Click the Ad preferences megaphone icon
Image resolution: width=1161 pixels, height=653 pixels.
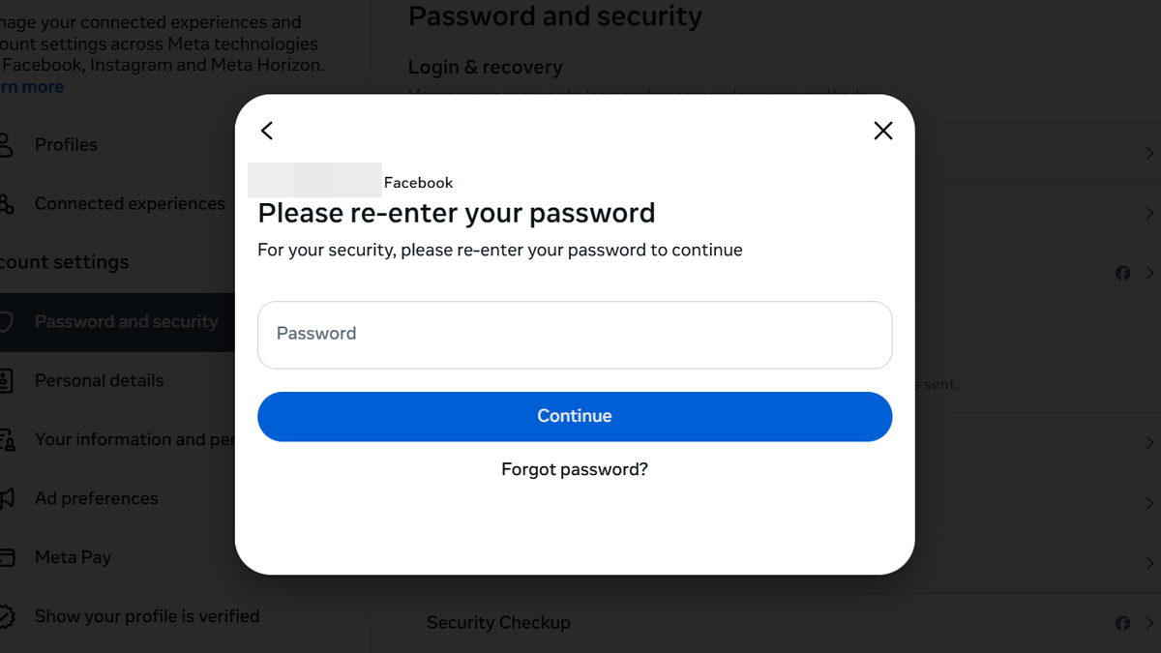8,498
